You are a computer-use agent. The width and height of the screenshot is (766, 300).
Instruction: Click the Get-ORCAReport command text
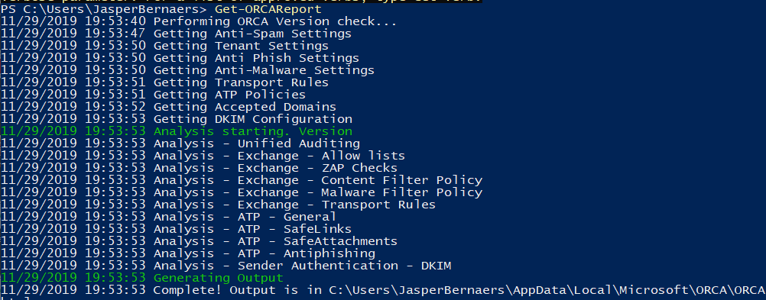268,9
